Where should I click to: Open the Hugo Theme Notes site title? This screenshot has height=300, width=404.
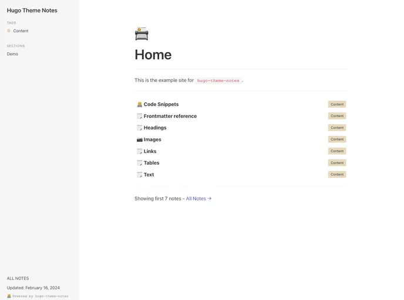click(32, 11)
